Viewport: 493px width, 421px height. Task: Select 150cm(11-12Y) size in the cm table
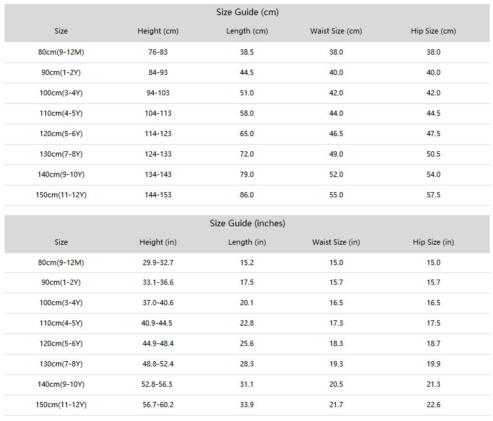(61, 195)
